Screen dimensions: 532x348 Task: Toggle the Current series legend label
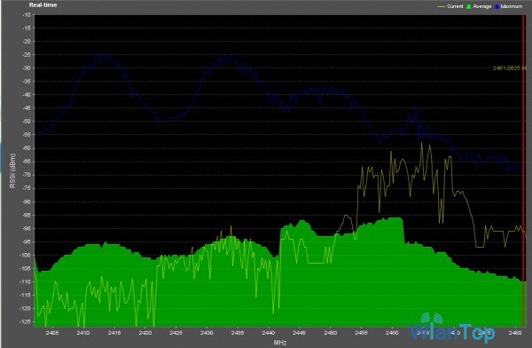455,6
